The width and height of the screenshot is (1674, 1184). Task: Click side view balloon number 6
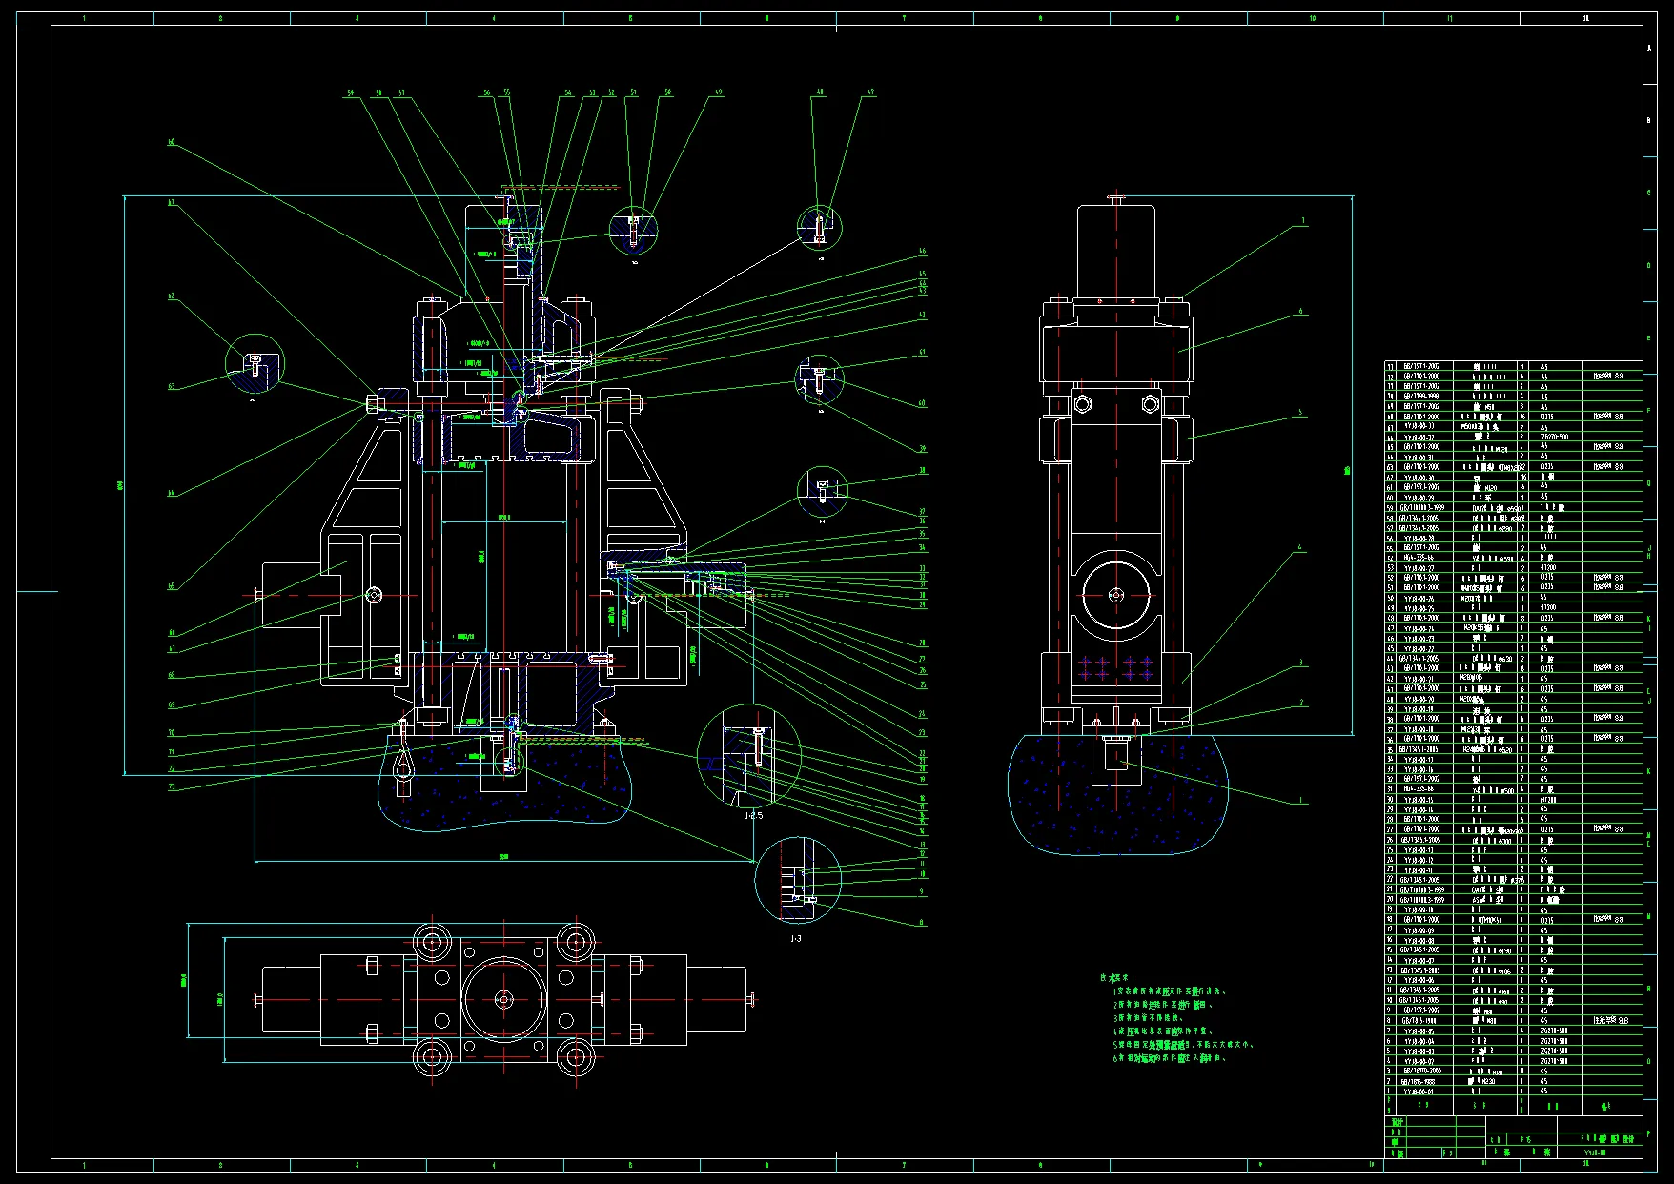click(x=1300, y=312)
